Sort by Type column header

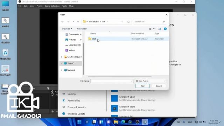point(157,34)
